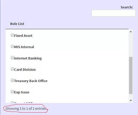
Task: Click the Search: label
Action: point(127,7)
